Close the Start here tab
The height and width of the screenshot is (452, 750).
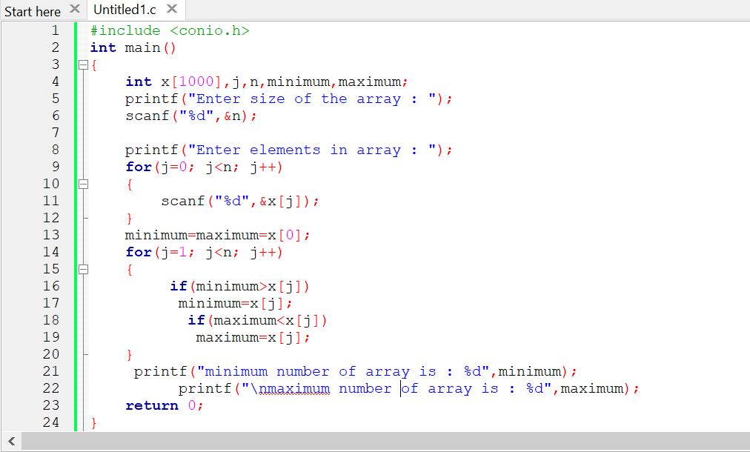point(75,9)
